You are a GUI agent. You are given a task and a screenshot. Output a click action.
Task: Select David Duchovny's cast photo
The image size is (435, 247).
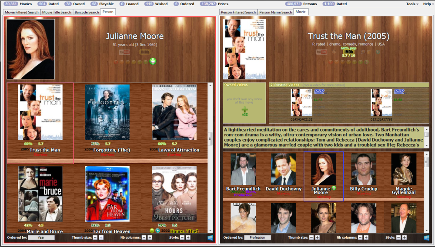284,169
